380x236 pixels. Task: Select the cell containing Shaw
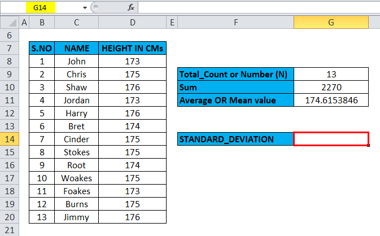pos(77,87)
